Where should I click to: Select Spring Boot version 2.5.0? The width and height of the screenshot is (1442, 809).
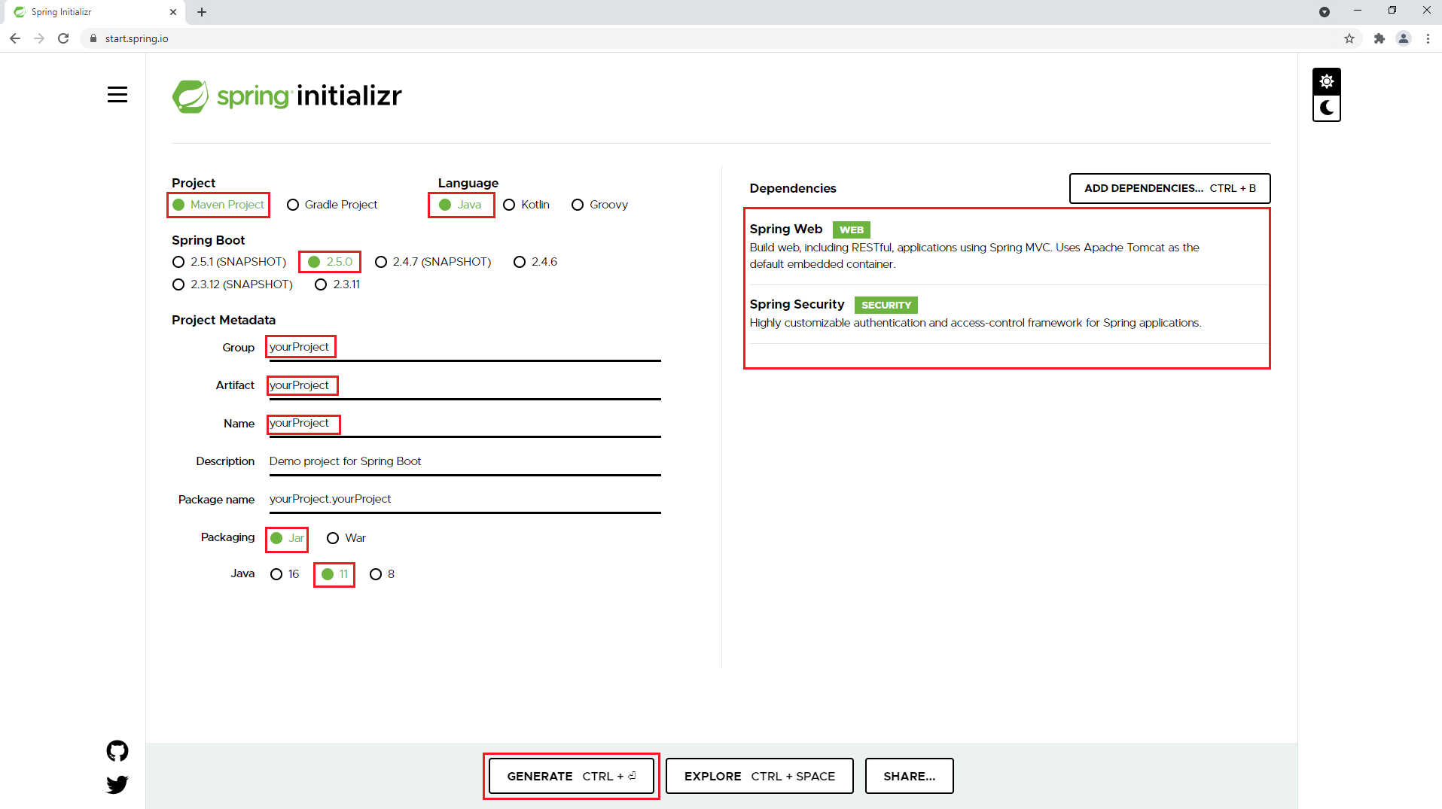330,262
